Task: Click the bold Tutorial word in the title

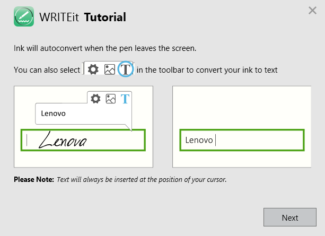Action: pyautogui.click(x=105, y=18)
